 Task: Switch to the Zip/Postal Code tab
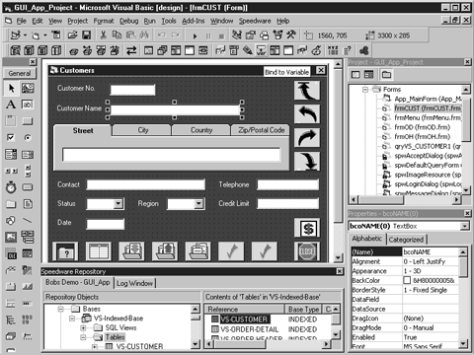coord(261,130)
